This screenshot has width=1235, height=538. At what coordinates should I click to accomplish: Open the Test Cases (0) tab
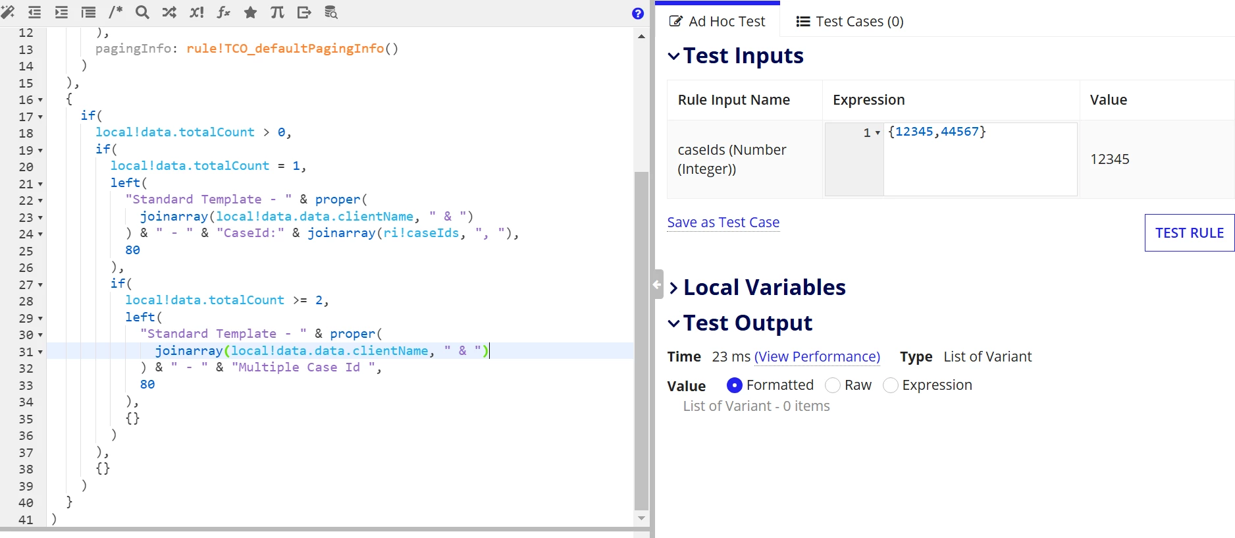(850, 22)
